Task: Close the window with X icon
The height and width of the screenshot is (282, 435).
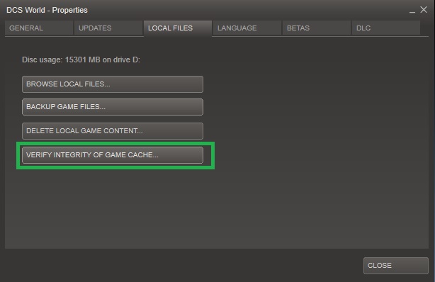Action: click(424, 9)
